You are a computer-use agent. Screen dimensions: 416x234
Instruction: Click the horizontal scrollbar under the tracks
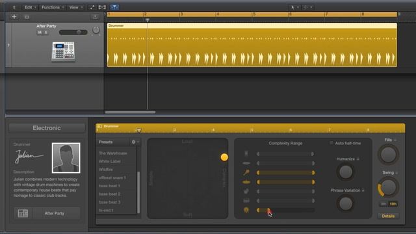(130, 112)
